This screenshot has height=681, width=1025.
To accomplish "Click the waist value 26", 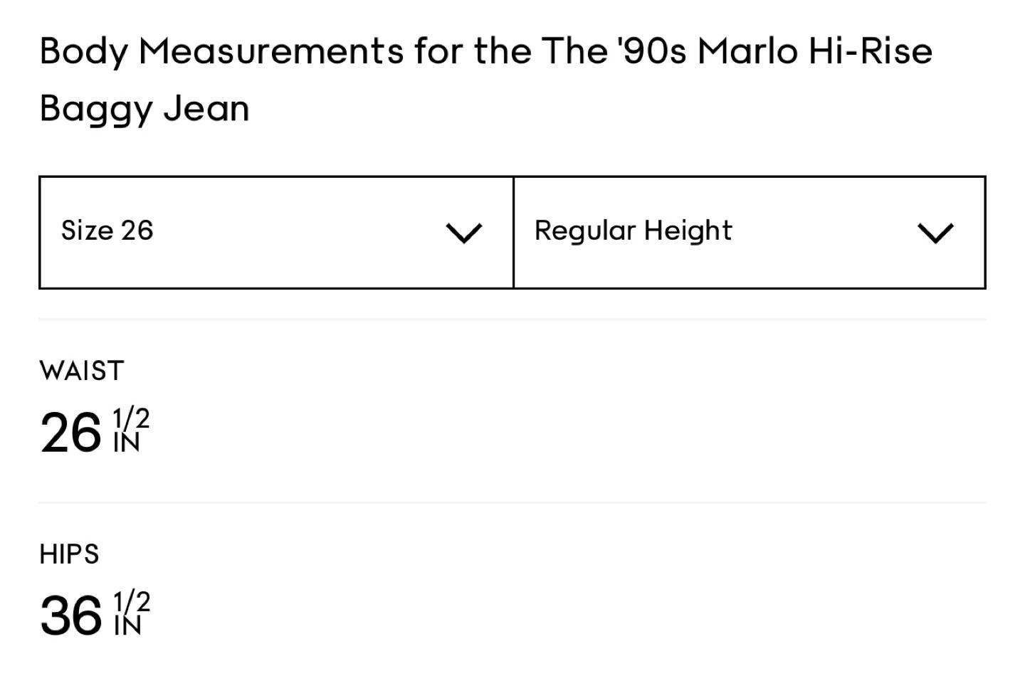I will click(71, 433).
